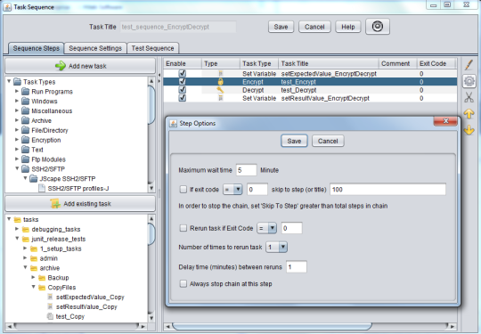Sort by Task Type column header

[x=259, y=63]
